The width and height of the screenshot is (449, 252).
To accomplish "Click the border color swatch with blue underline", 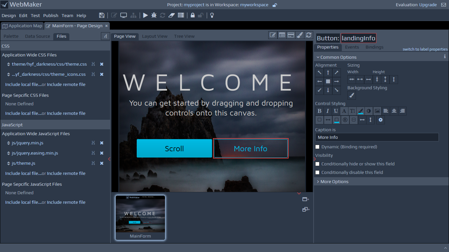I will pos(337,120).
